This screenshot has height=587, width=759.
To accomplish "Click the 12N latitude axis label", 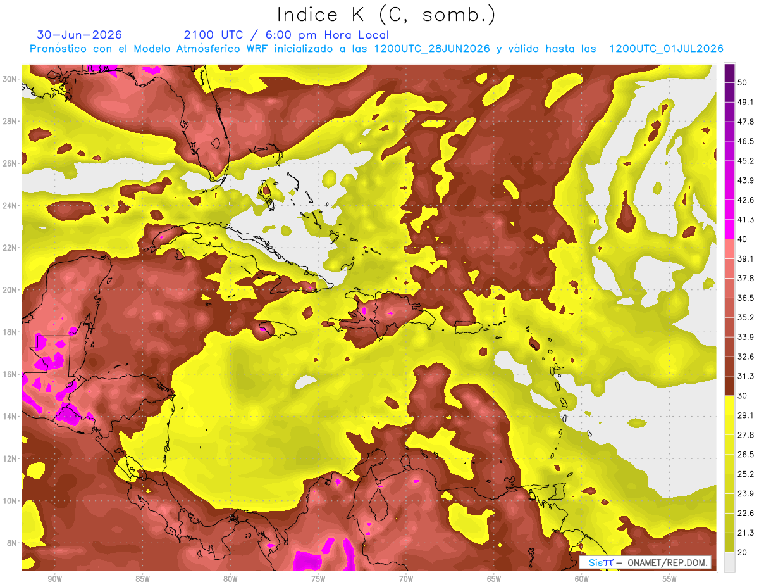I will (9, 458).
